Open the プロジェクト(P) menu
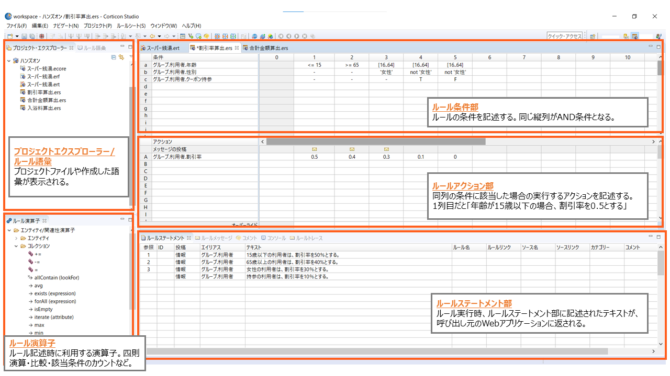The width and height of the screenshot is (670, 376). pos(97,26)
